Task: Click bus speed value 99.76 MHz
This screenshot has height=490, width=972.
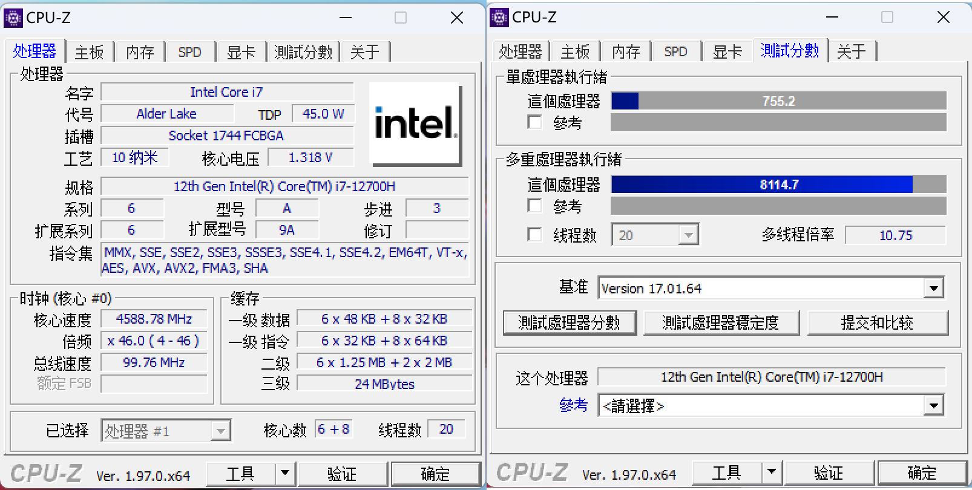Action: tap(154, 362)
